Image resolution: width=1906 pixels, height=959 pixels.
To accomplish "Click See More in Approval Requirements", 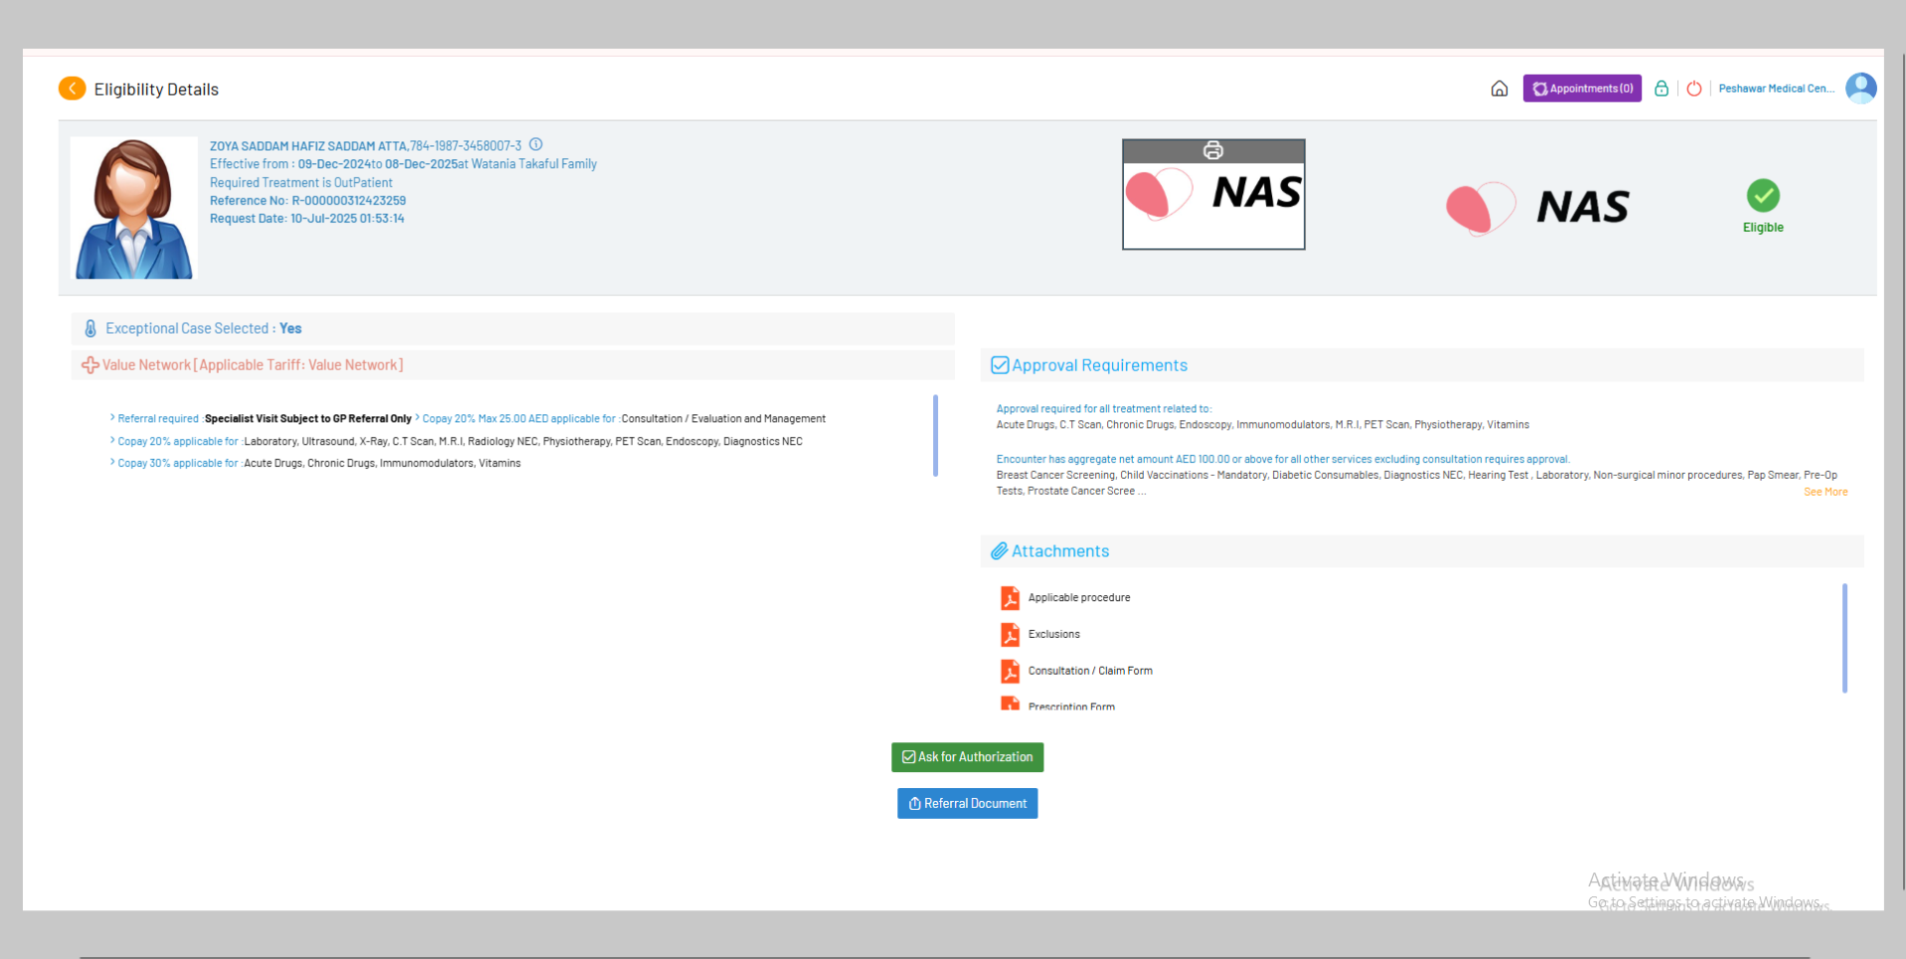I will tap(1826, 492).
